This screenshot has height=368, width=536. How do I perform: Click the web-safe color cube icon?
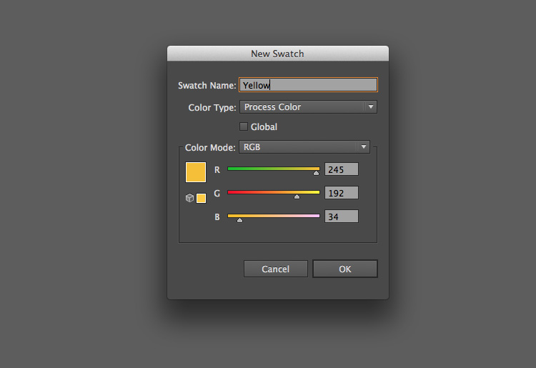pos(190,198)
